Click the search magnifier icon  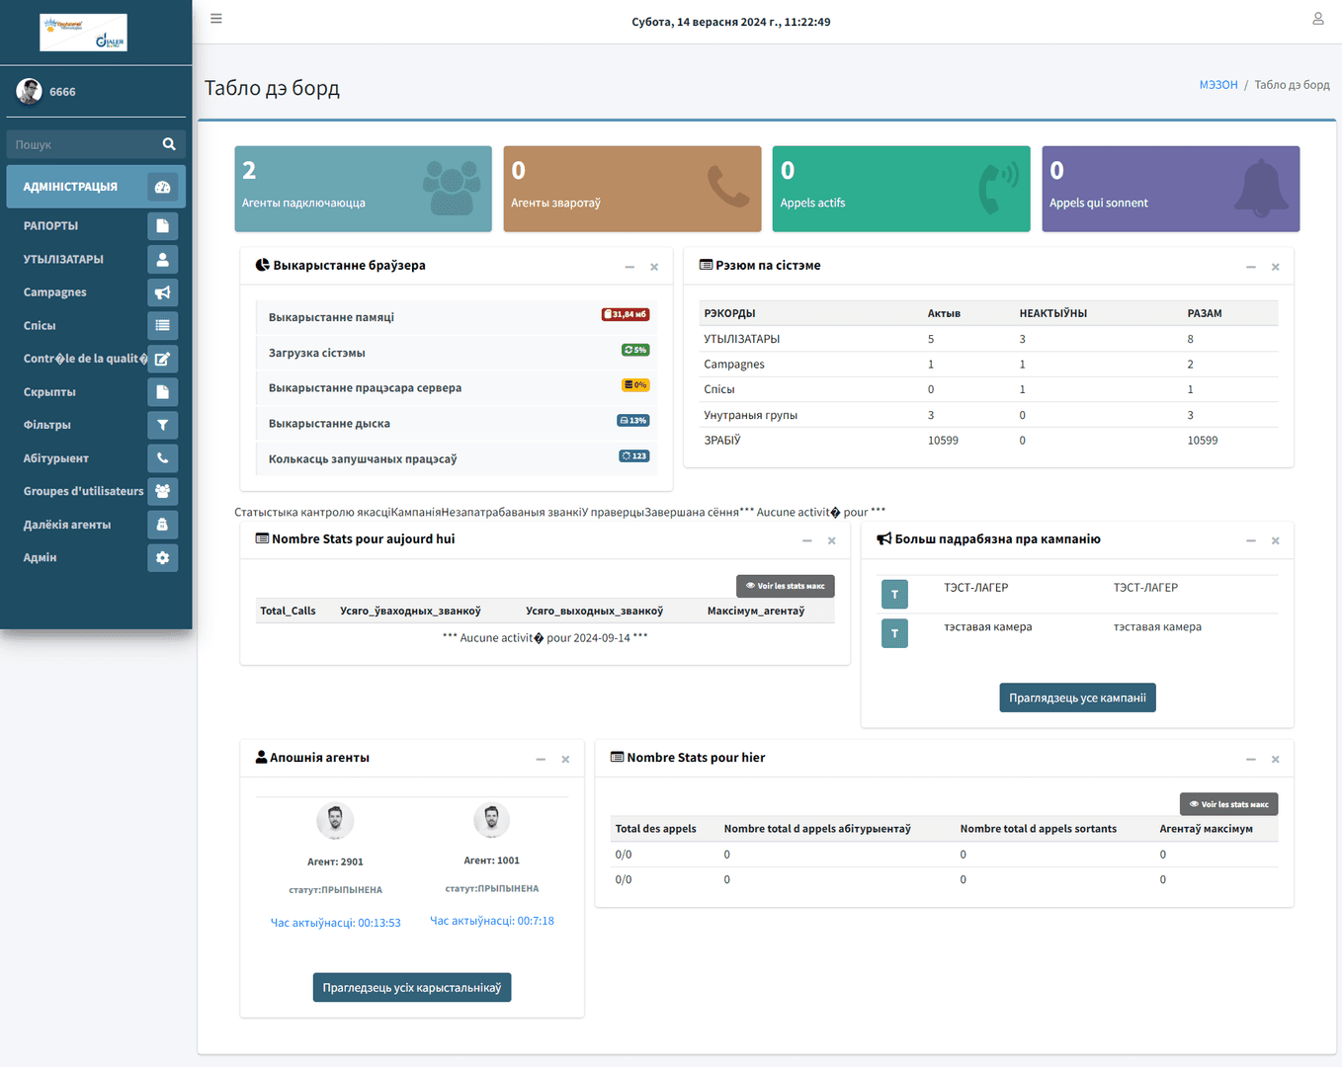tap(170, 143)
